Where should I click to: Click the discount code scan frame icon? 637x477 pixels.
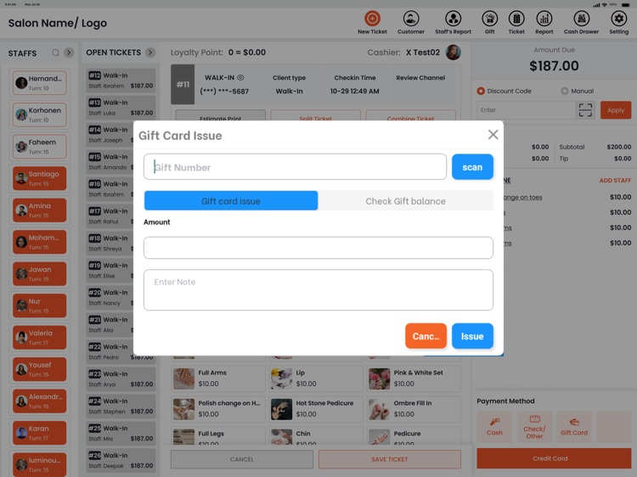pyautogui.click(x=585, y=110)
